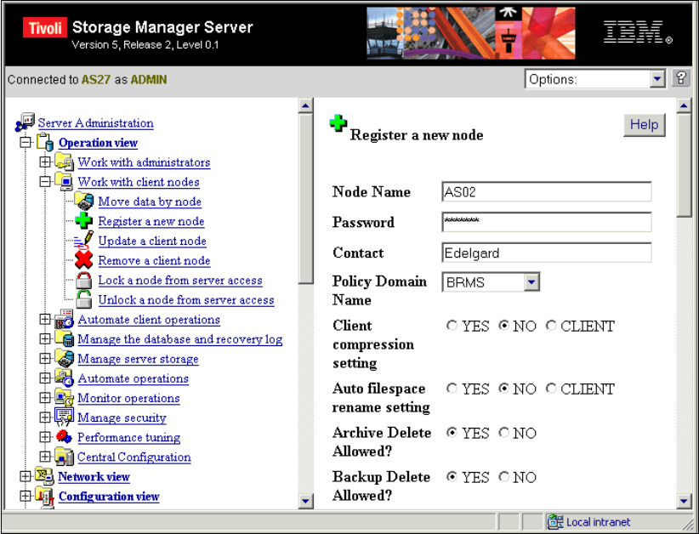Open the Remove a client node link
Image resolution: width=699 pixels, height=534 pixels.
(154, 260)
